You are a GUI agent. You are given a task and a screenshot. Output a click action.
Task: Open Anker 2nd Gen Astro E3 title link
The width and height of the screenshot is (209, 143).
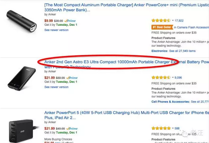126,64
